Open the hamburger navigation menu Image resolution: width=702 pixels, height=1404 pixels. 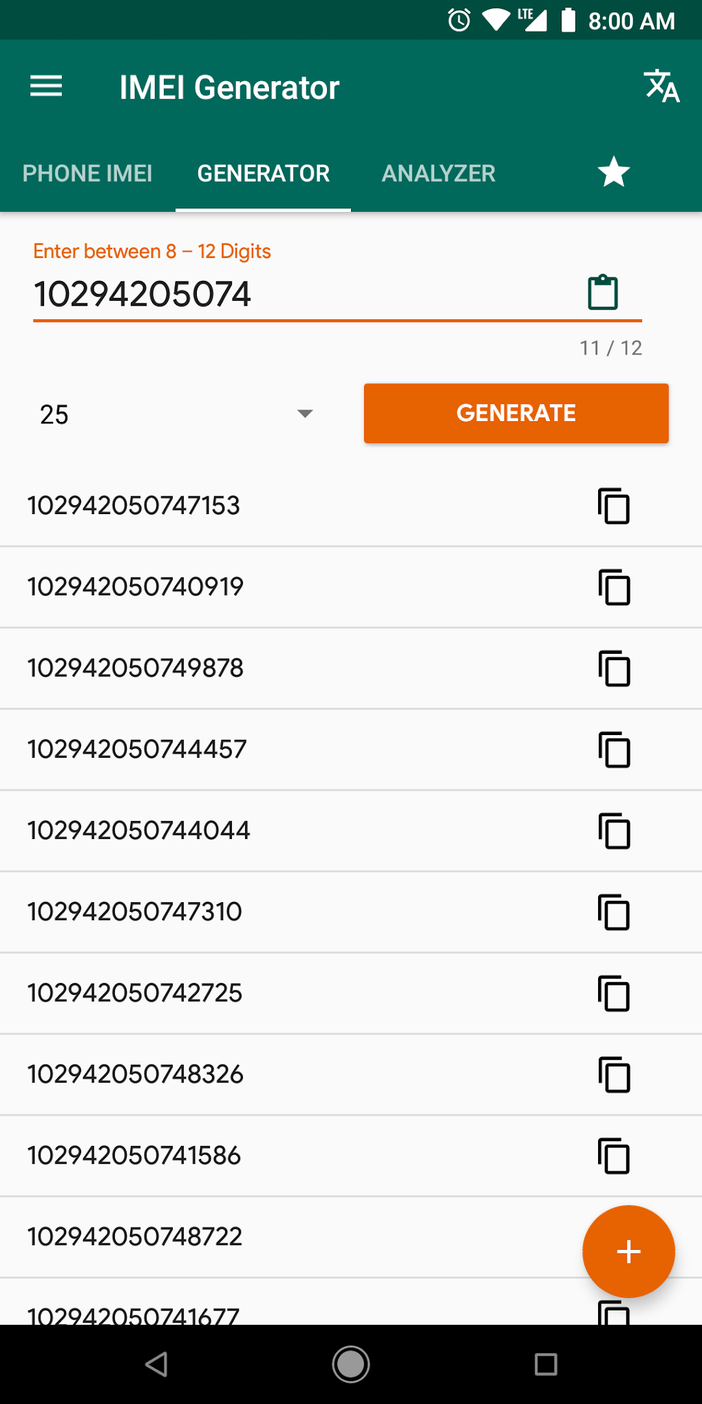(46, 87)
